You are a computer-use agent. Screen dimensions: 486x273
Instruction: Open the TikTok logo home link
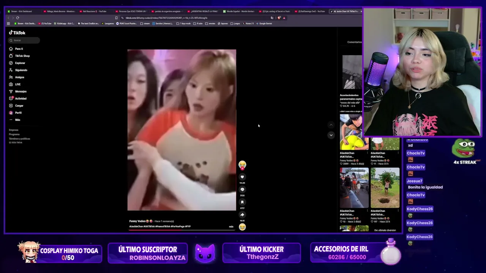(17, 33)
